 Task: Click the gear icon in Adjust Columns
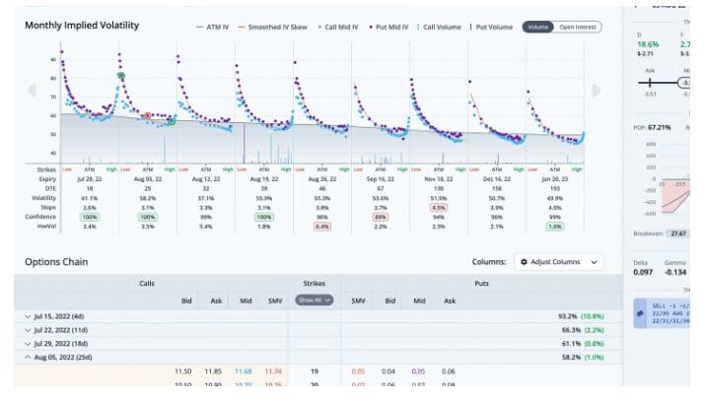523,262
